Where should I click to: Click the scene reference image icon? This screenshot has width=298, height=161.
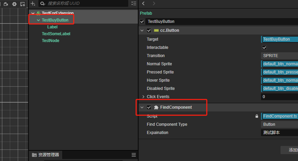(23, 4)
